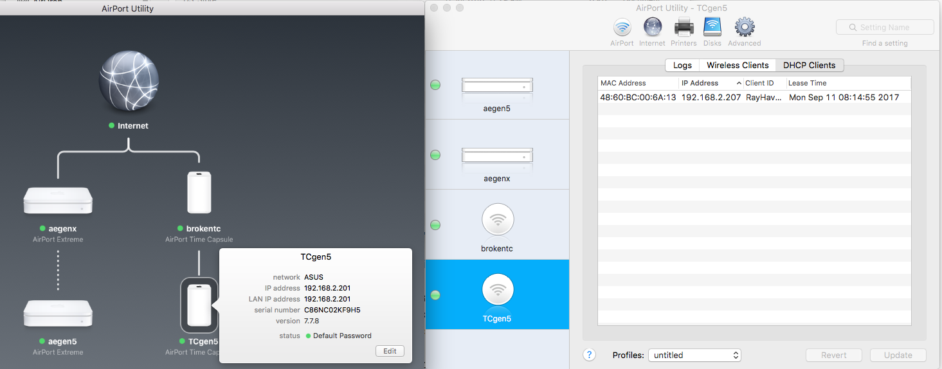Open the help question mark button

click(x=590, y=355)
